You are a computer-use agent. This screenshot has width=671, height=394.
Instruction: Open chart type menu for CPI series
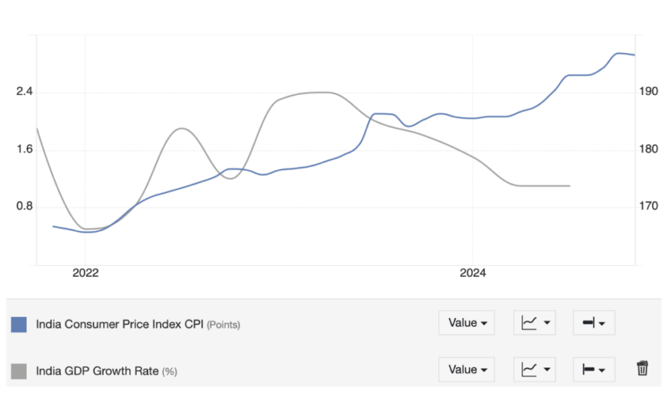click(x=535, y=323)
